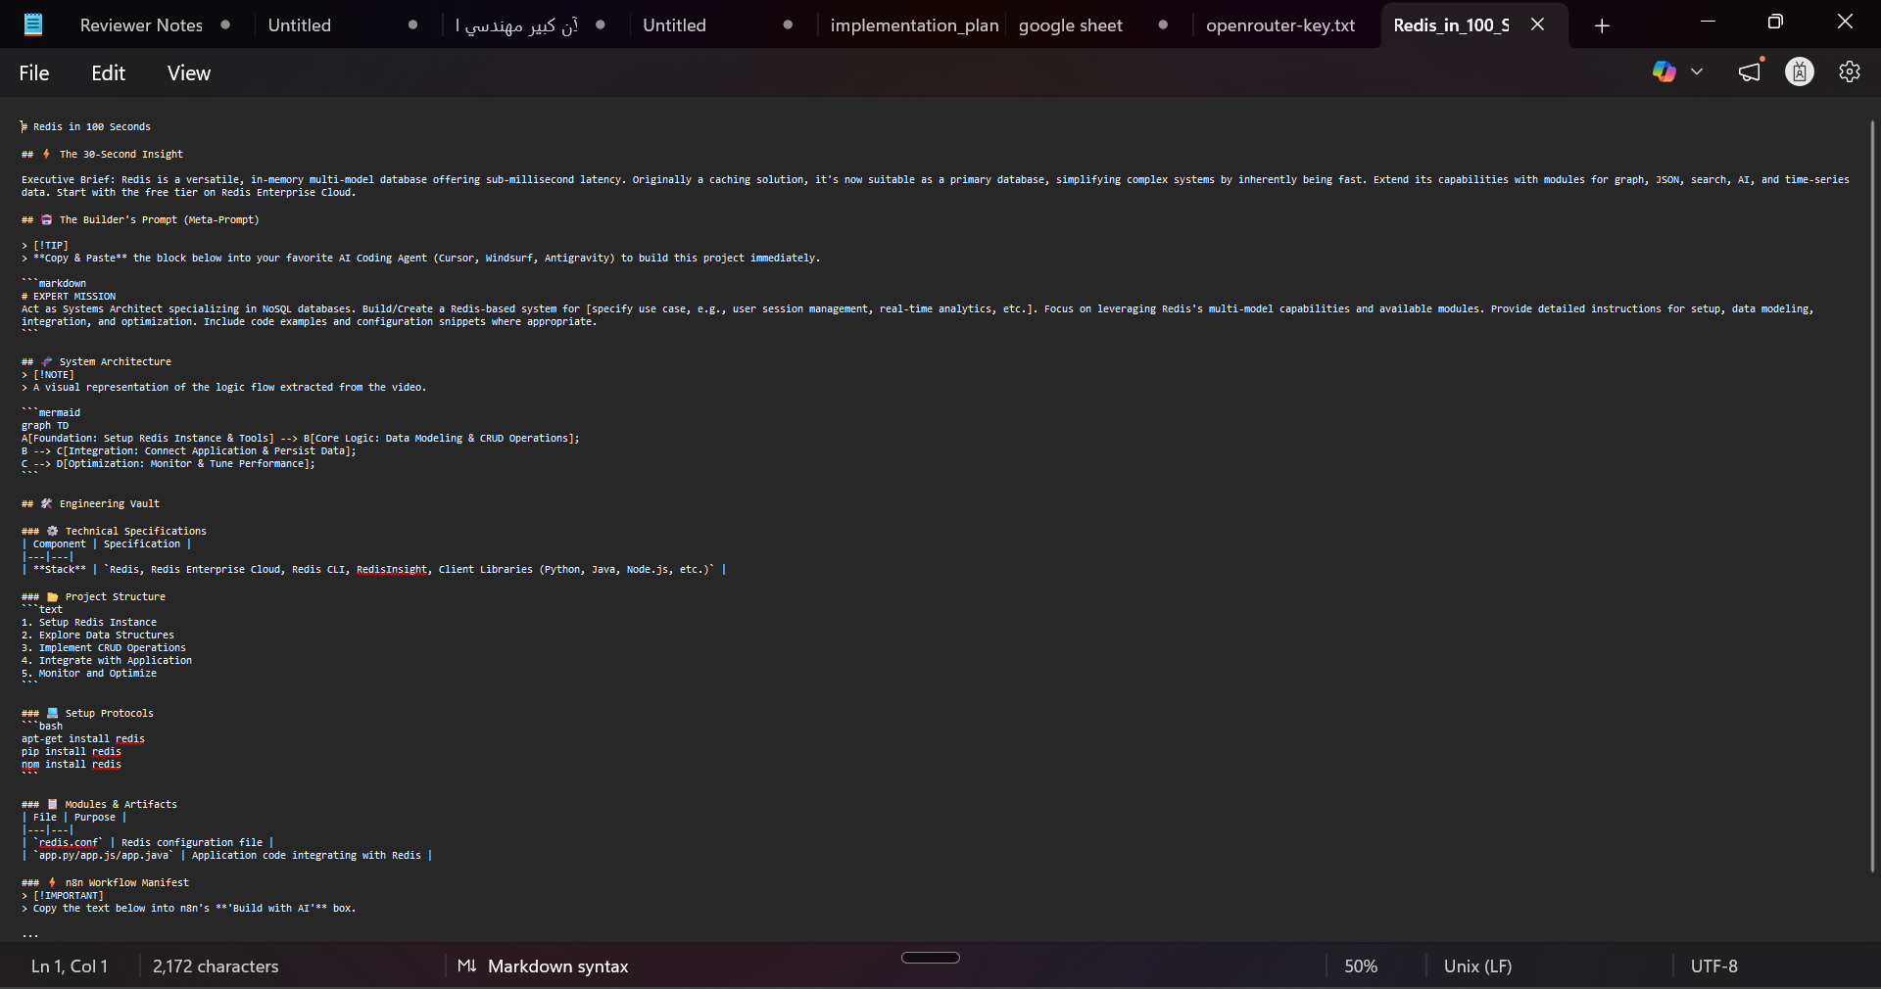The height and width of the screenshot is (989, 1881).
Task: Open the View menu
Action: click(x=188, y=72)
